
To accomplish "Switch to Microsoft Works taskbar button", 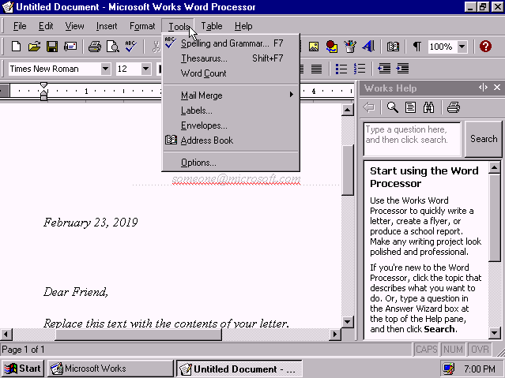I will [x=111, y=369].
